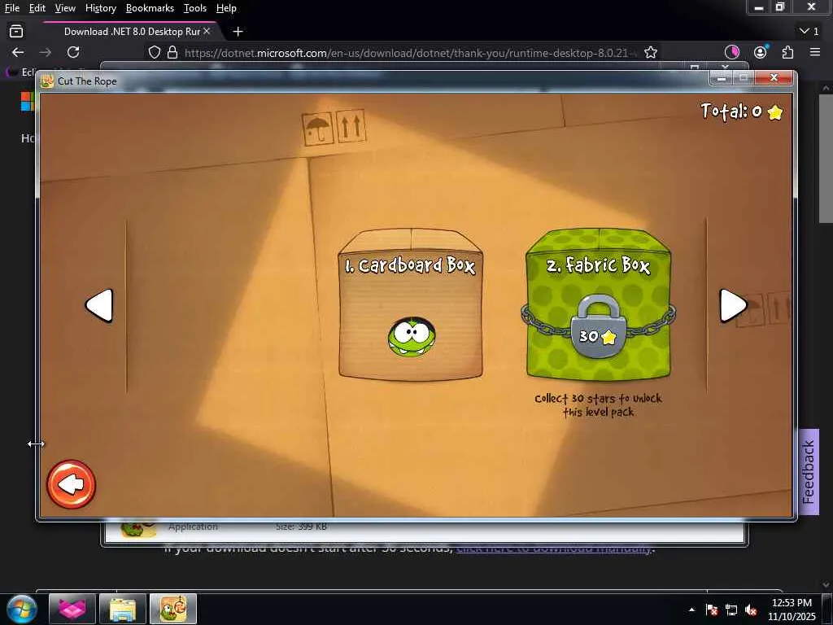Open File Explorer from taskbar
Viewport: 833px width, 625px height.
(123, 609)
